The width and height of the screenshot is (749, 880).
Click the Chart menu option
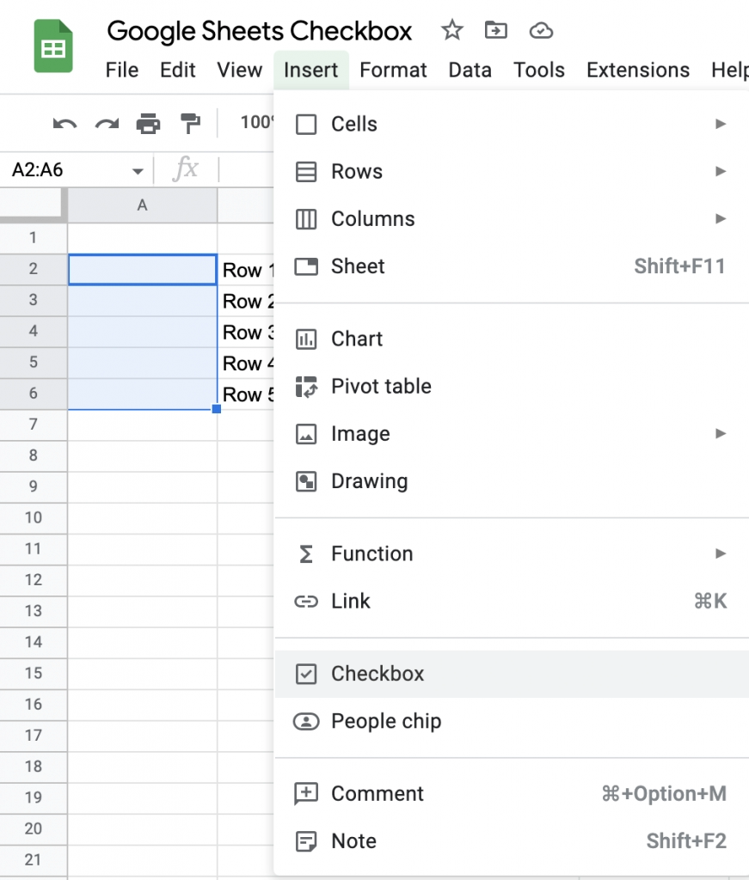click(356, 339)
